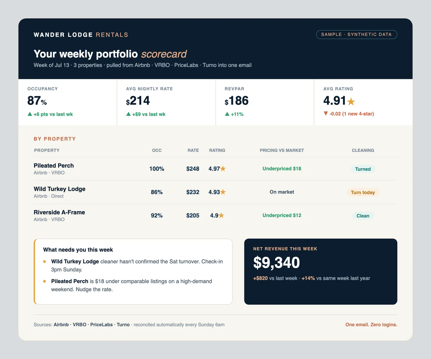Image resolution: width=431 pixels, height=359 pixels.
Task: Click the red down triangle under Avg Rating
Action: [326, 113]
